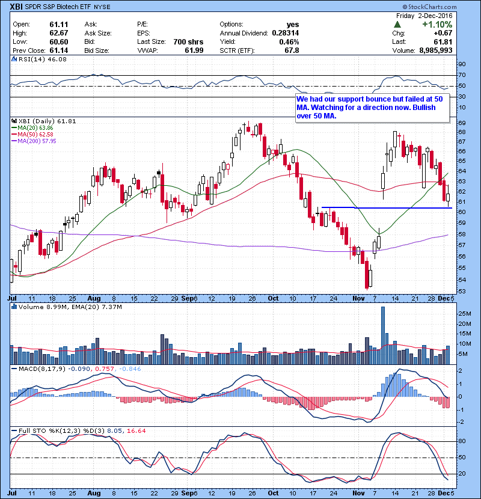The image size is (481, 499).
Task: Click the Volume panel bar-chart icon
Action: tap(14, 307)
